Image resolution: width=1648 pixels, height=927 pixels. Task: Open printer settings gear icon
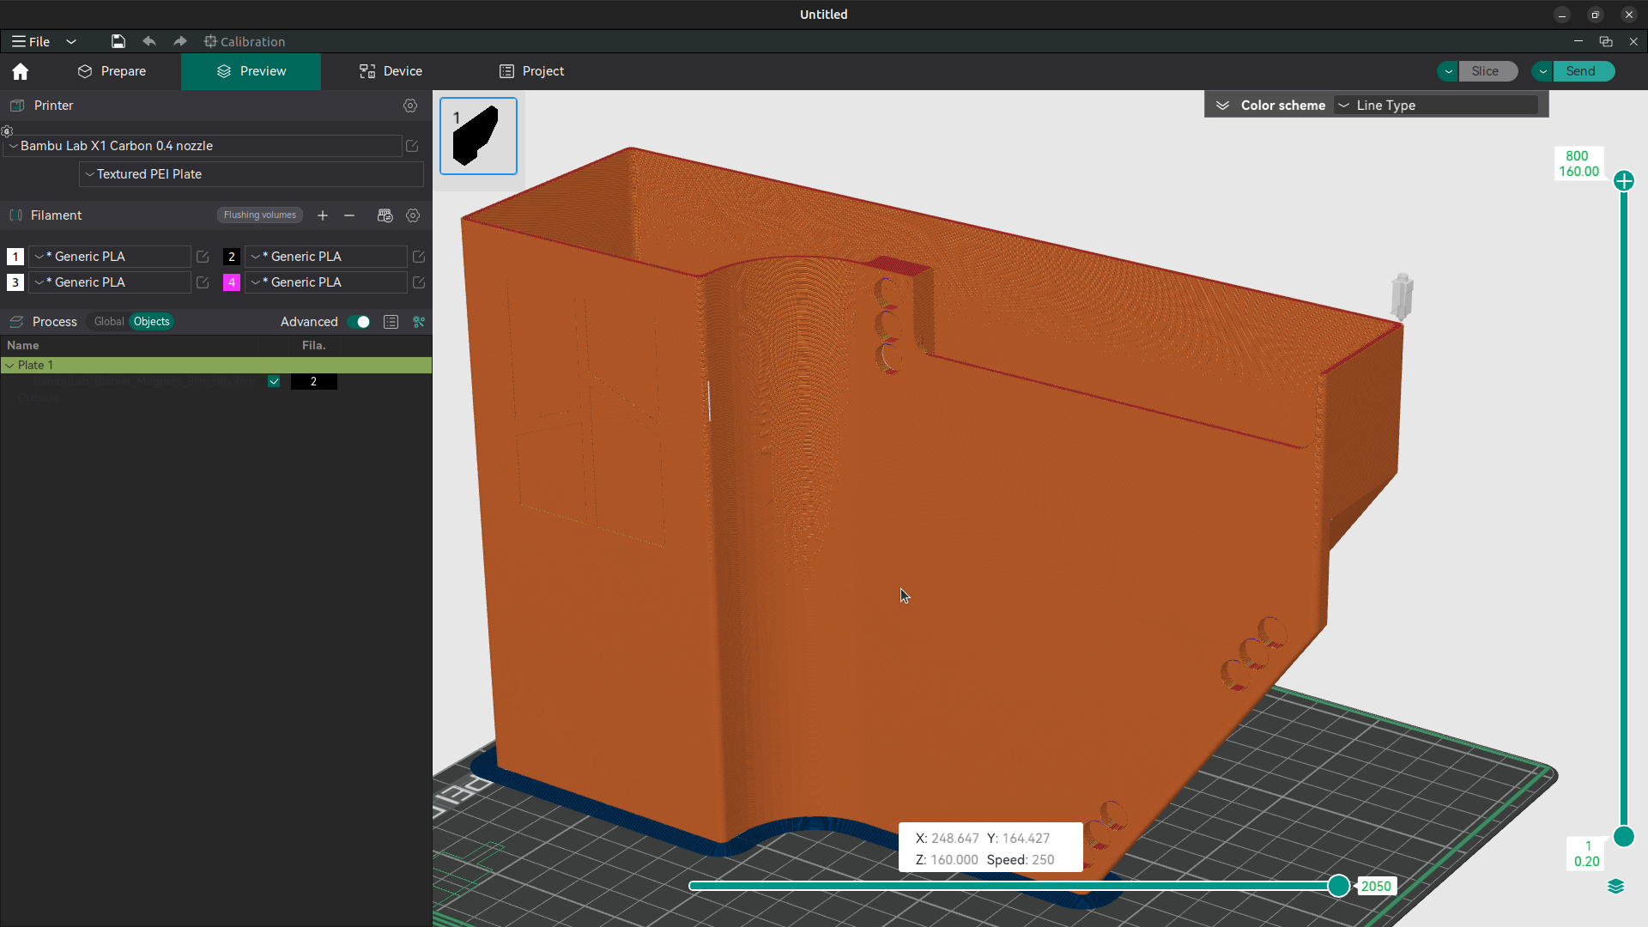(x=410, y=106)
